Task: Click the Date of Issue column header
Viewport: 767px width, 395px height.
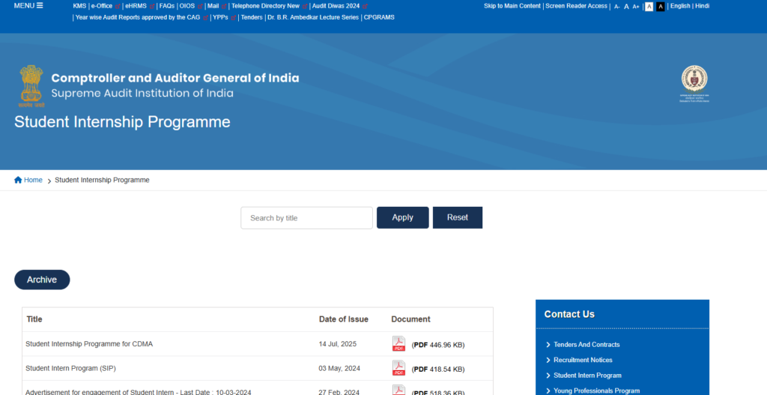Action: pos(343,319)
